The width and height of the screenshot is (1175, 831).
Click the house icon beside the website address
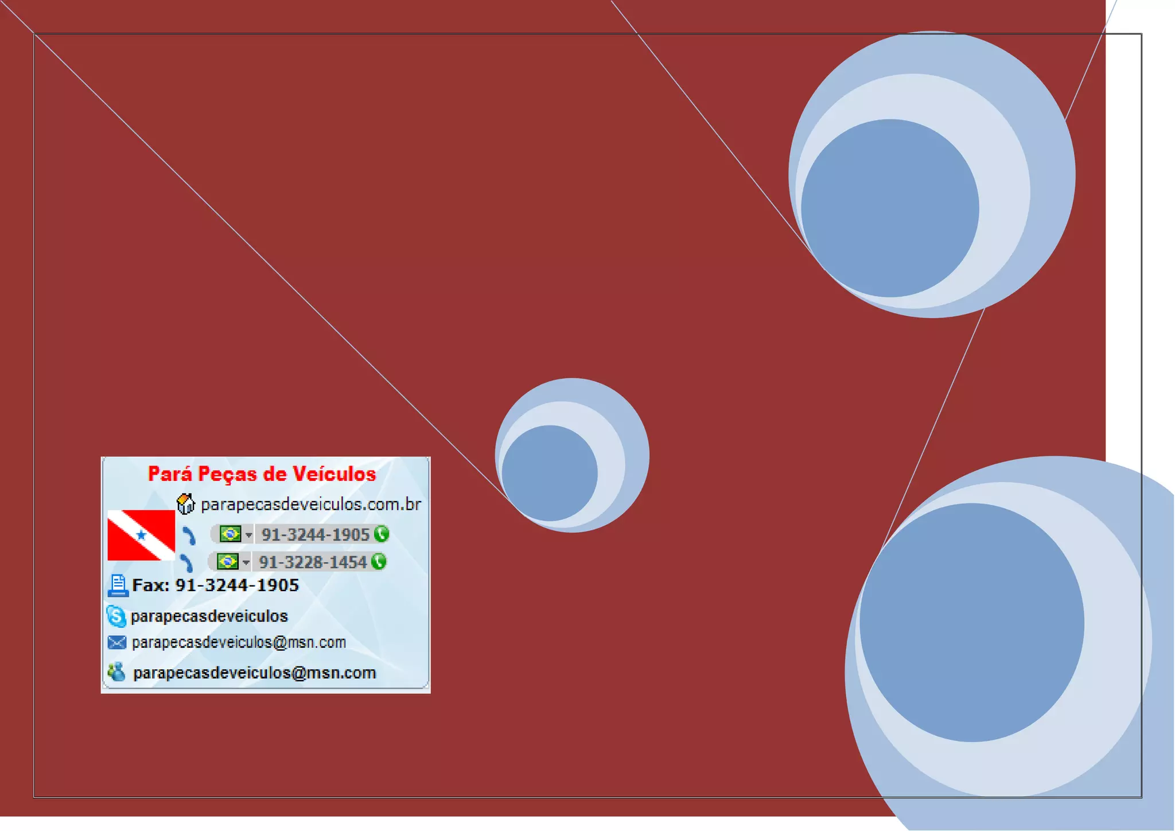(x=185, y=504)
